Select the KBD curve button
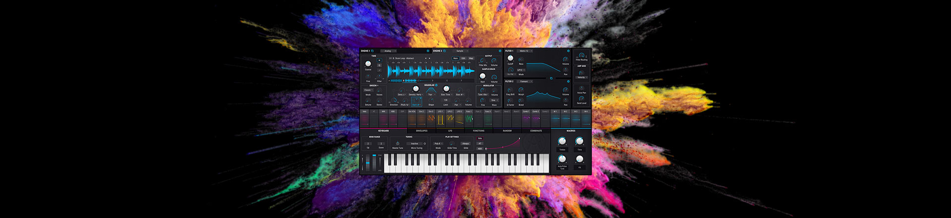The height and width of the screenshot is (218, 951). coord(480,149)
